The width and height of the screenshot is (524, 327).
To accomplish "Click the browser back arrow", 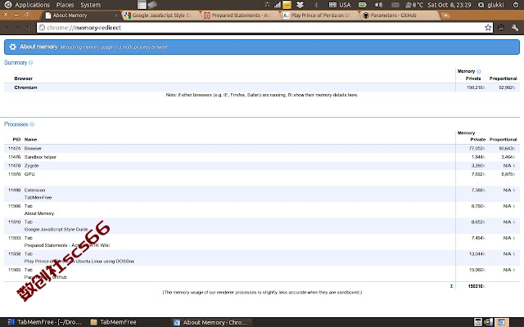I will pos(7,28).
